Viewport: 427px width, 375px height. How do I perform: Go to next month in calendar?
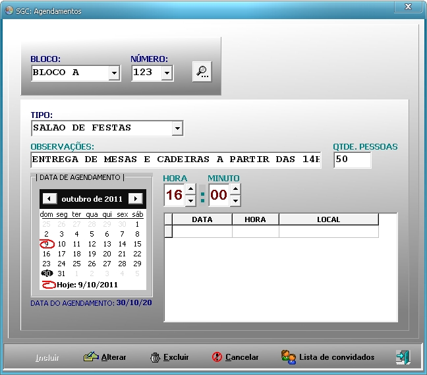tap(135, 198)
